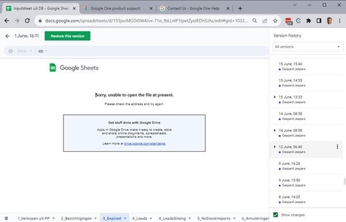This screenshot has width=346, height=222.
Task: Open dropdown arrow of 5_NoStockImports sheet
Action: click(234, 218)
